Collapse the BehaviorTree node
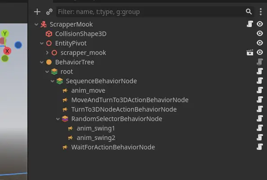The image size is (267, 180). coord(42,62)
